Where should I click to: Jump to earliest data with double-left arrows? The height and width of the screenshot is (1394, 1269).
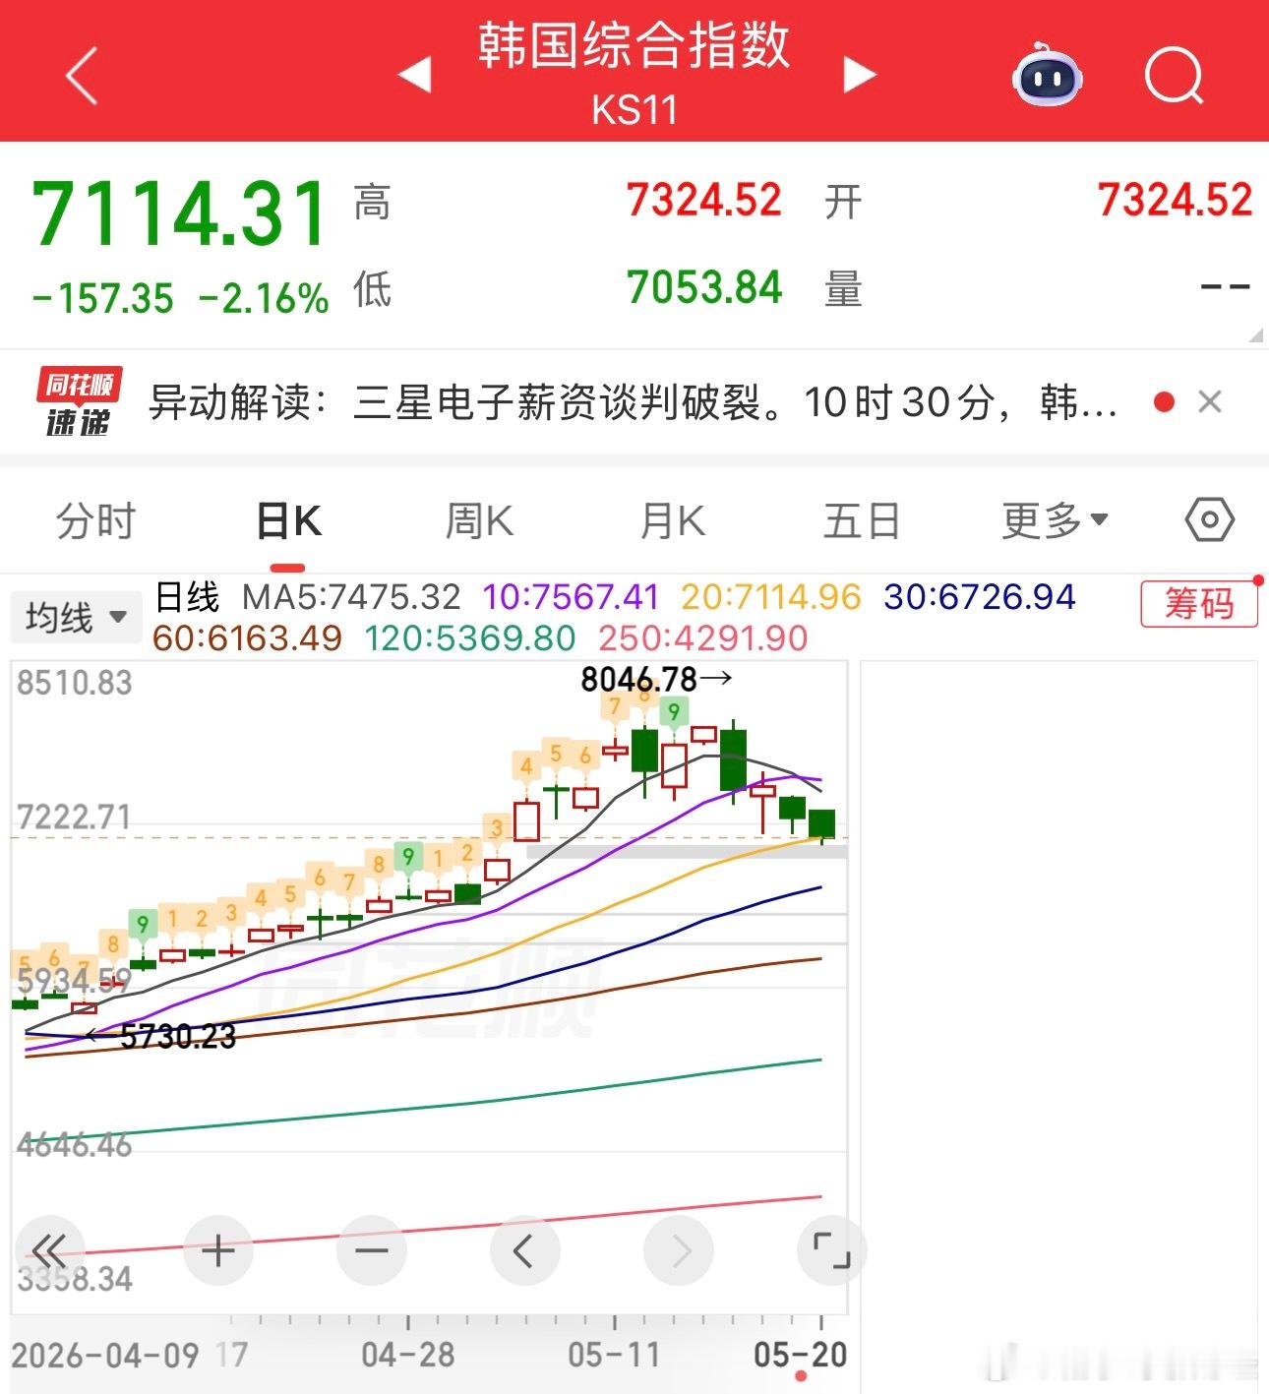point(49,1251)
